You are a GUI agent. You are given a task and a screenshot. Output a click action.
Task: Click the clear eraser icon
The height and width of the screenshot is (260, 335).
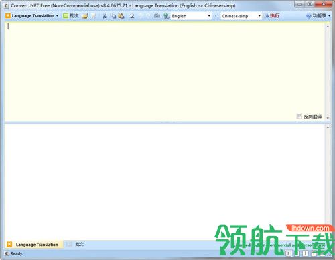[x=132, y=16]
